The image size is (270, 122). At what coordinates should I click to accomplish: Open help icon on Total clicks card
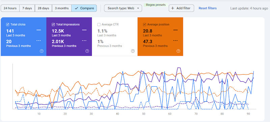[x=42, y=51]
